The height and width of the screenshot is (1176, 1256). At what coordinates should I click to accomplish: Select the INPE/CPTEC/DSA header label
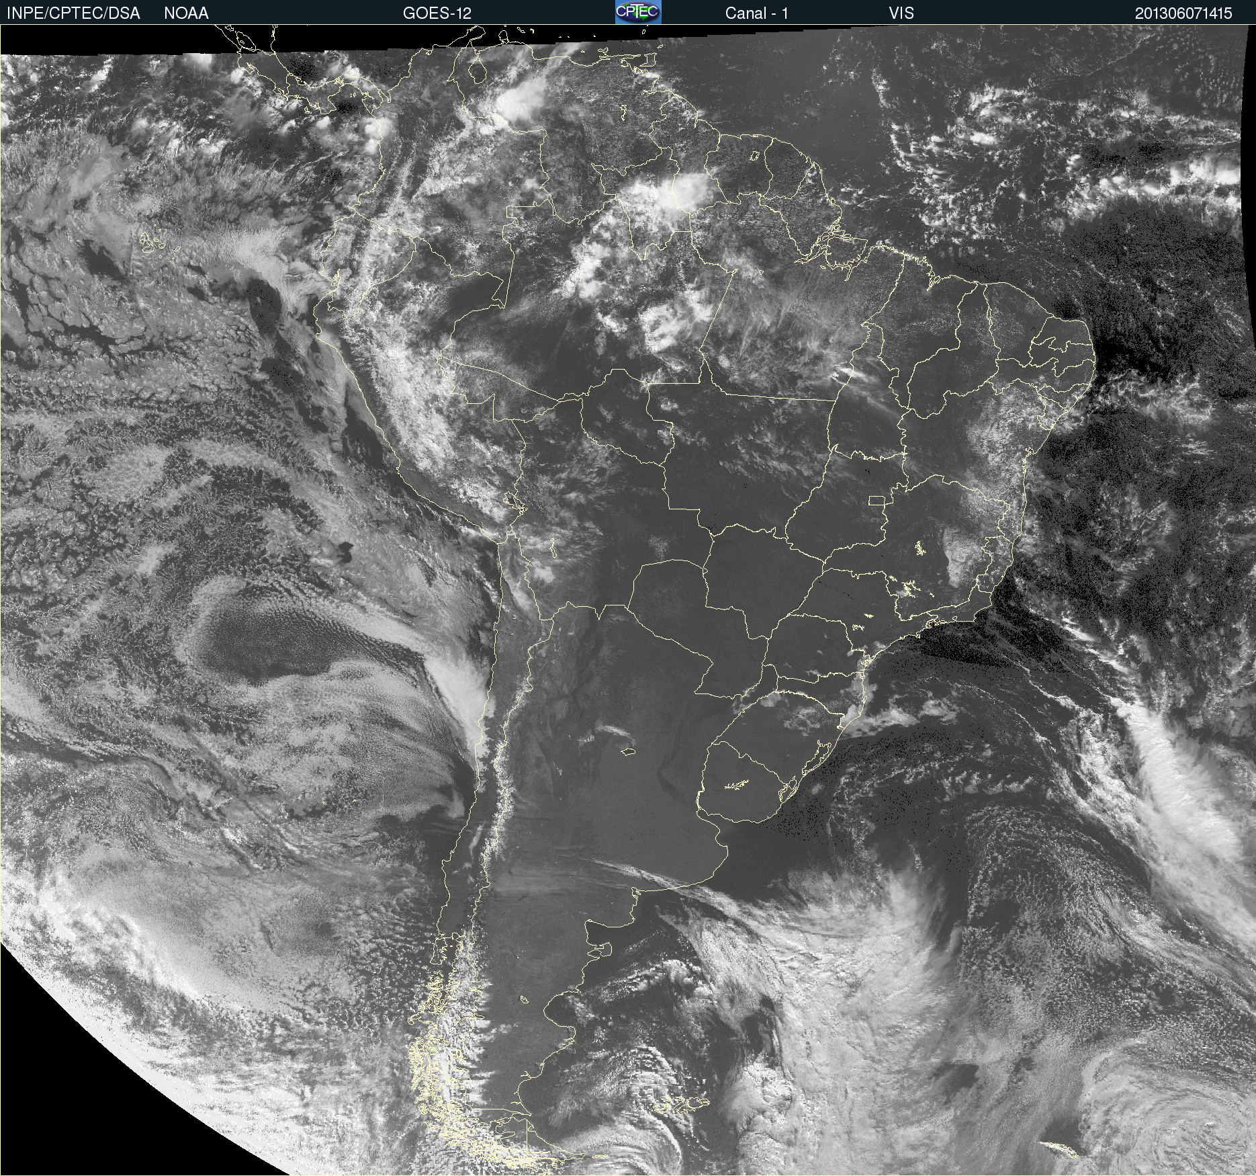coord(73,13)
